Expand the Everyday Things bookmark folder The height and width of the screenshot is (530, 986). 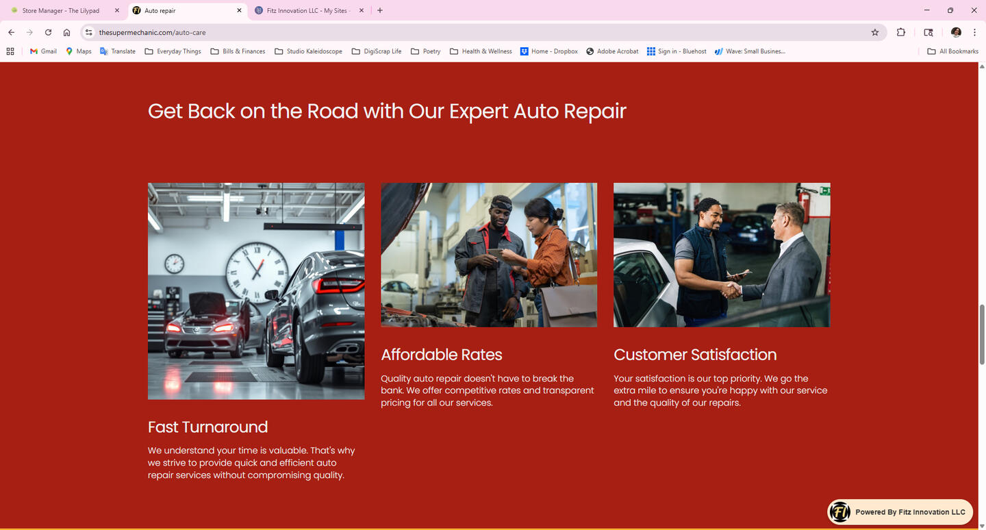(x=173, y=51)
